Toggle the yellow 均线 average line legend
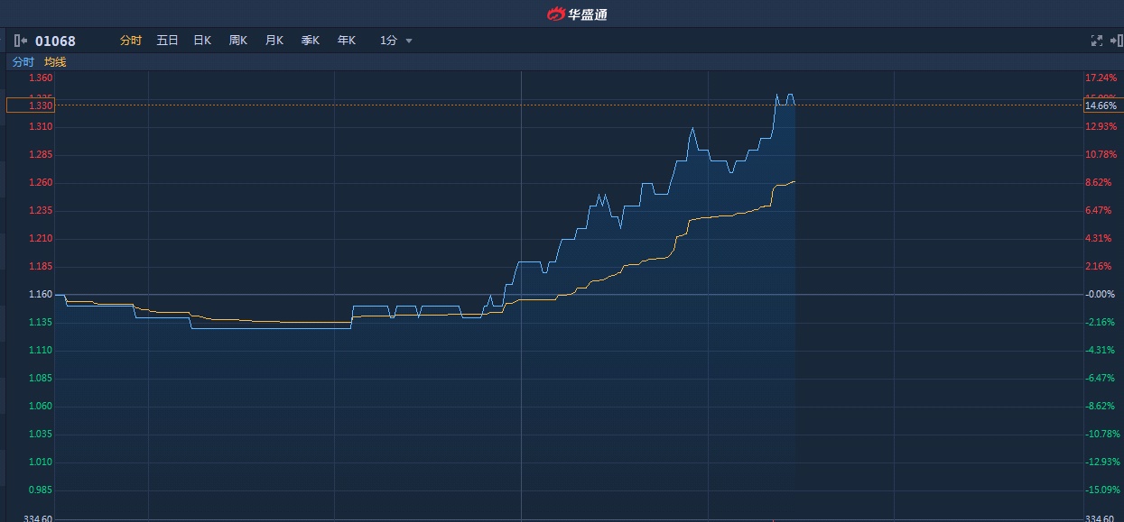This screenshot has width=1124, height=522. 55,62
